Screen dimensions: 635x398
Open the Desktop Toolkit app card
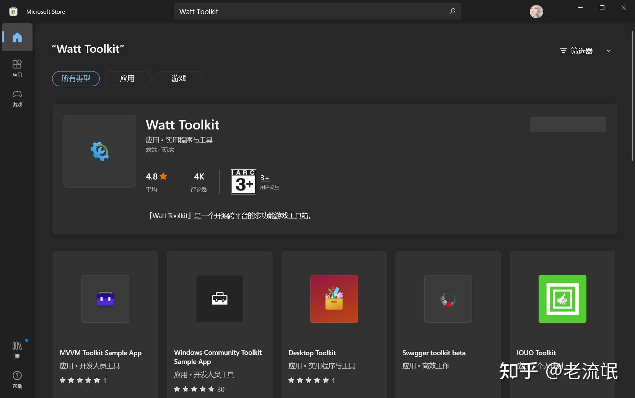pyautogui.click(x=334, y=325)
